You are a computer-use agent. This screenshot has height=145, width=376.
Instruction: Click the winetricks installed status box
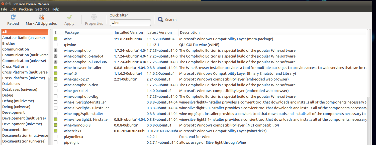pos(56,131)
